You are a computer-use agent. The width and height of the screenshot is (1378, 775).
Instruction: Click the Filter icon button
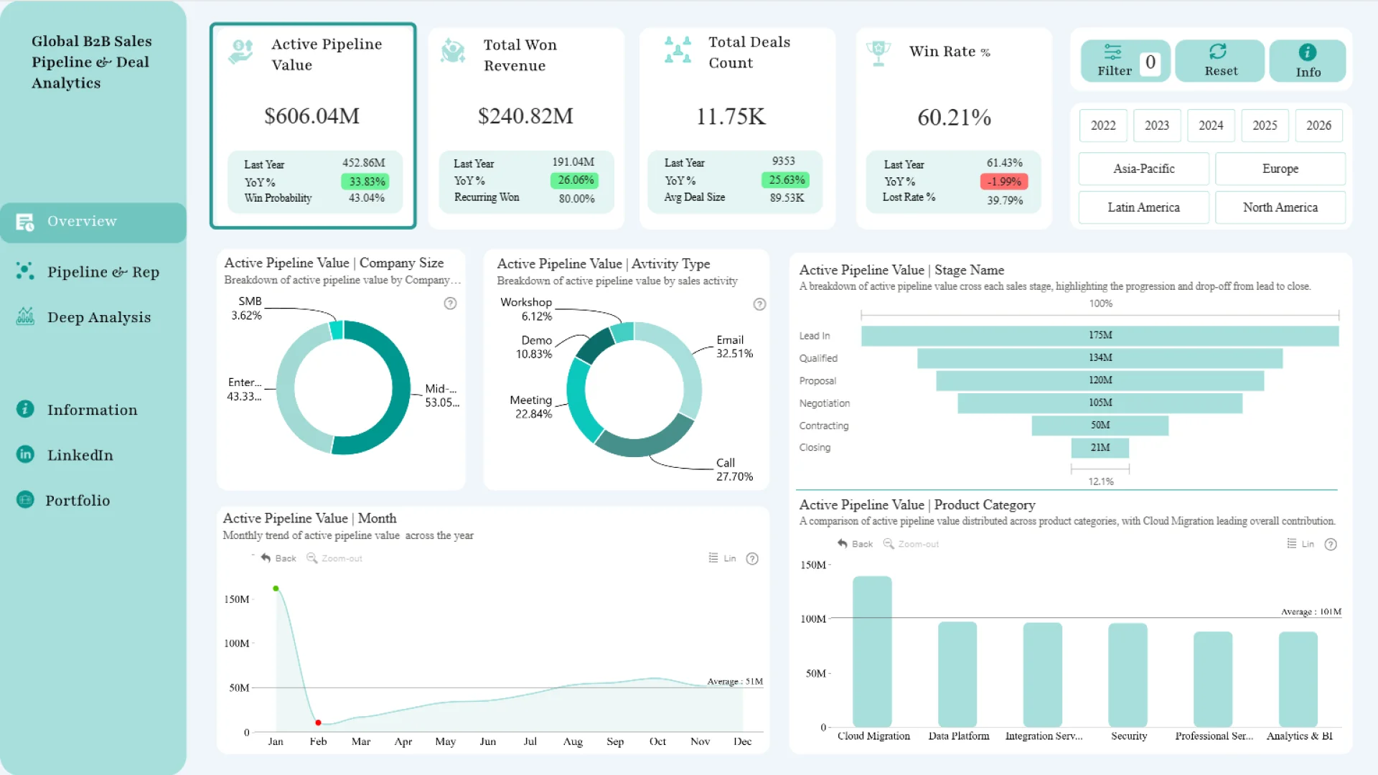point(1113,52)
